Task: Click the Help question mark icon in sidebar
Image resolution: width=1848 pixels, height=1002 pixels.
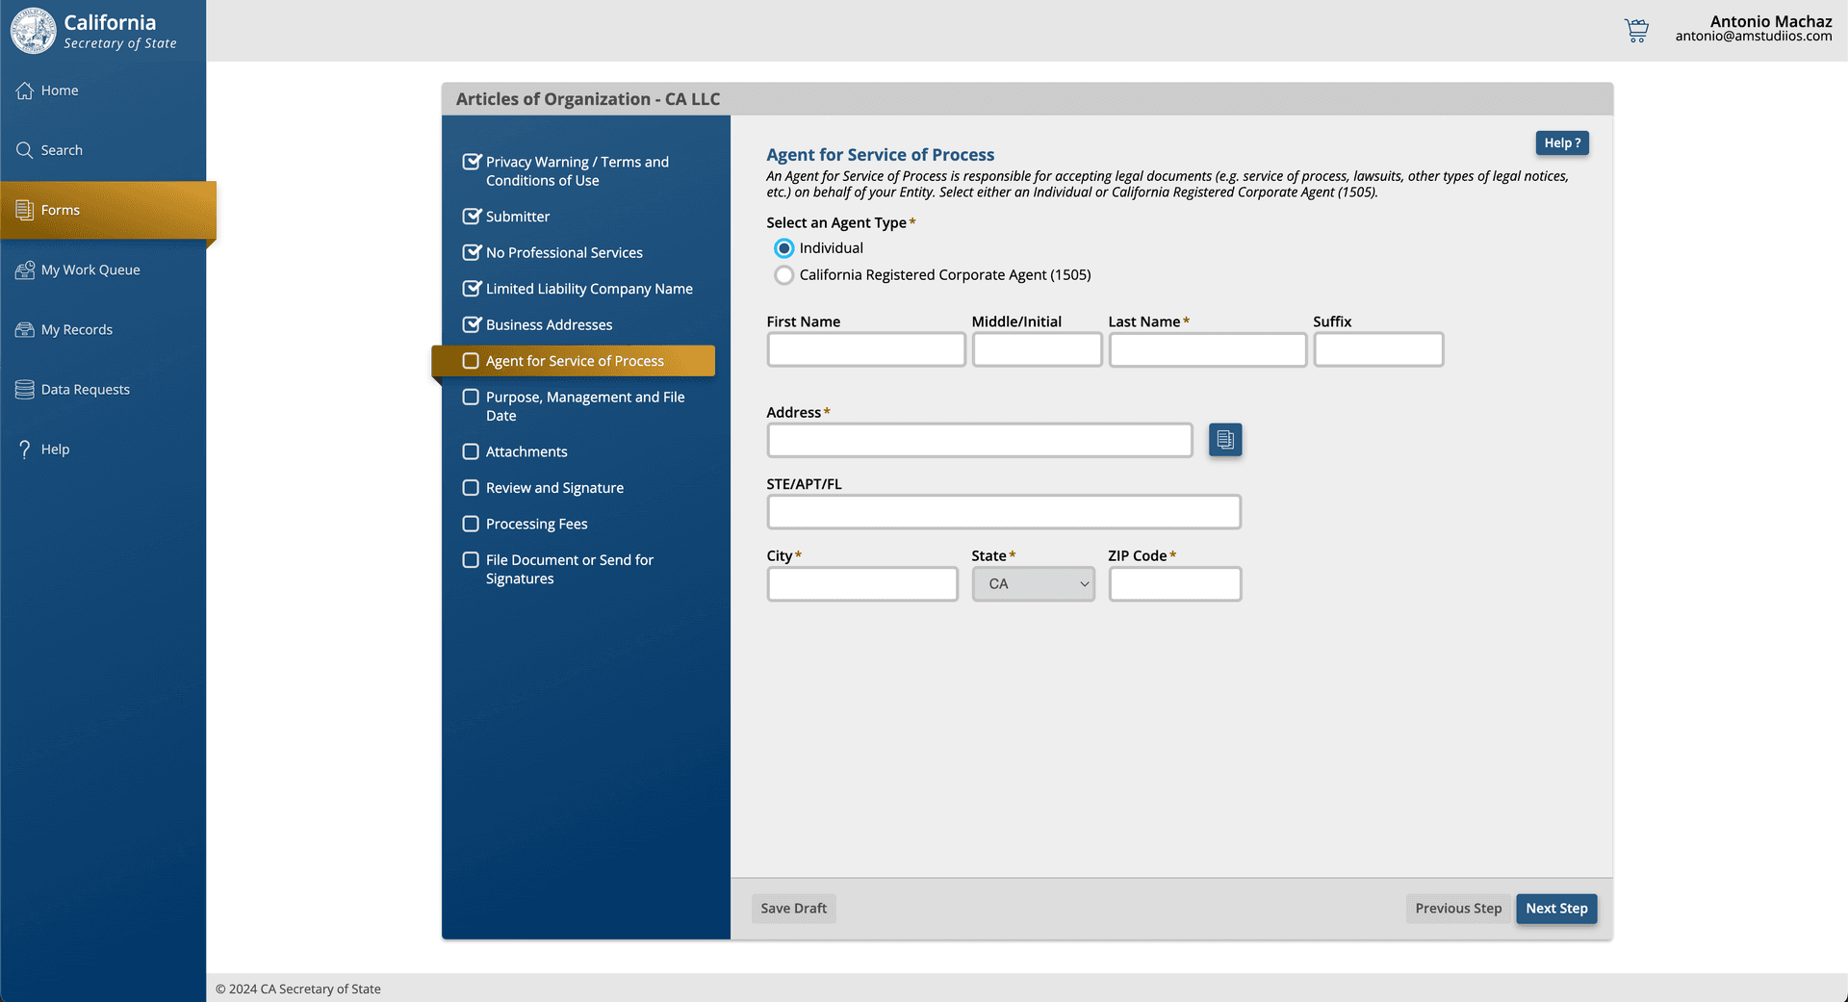Action: [25, 450]
